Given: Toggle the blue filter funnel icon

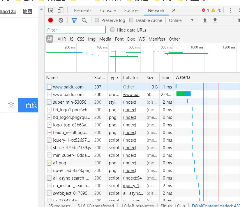Looking at the screenshot, I should tap(74, 20).
